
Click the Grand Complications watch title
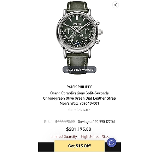coord(79,98)
